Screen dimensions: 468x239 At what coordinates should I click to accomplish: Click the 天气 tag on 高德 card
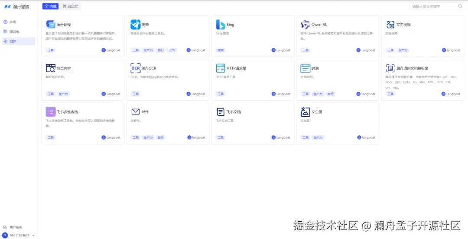coord(172,50)
